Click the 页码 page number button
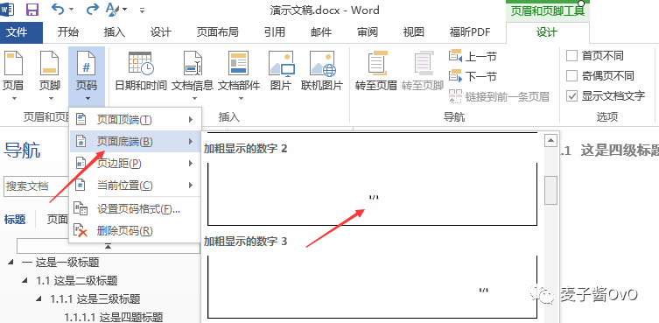 (87, 75)
